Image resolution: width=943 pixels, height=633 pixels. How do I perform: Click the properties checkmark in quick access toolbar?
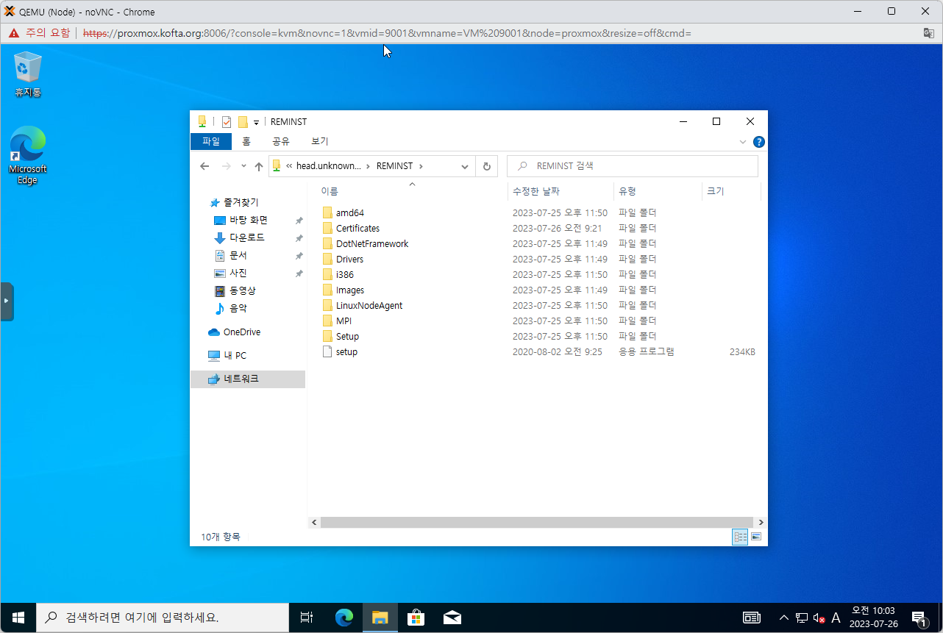point(227,122)
